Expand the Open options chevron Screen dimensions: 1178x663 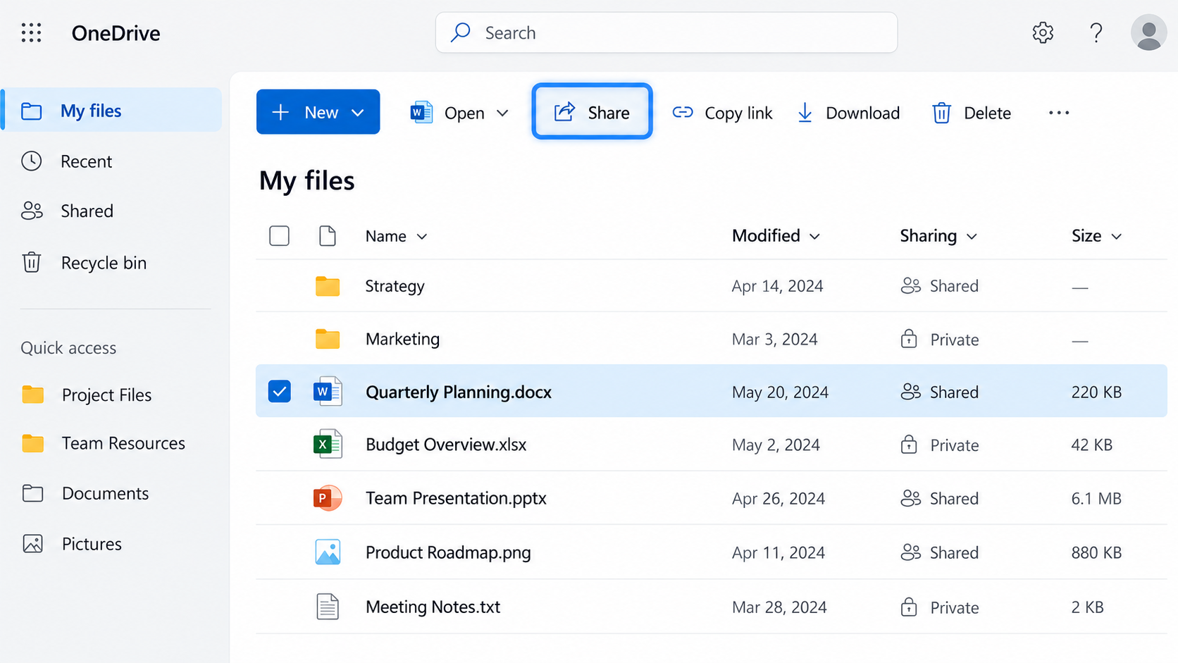(x=502, y=113)
